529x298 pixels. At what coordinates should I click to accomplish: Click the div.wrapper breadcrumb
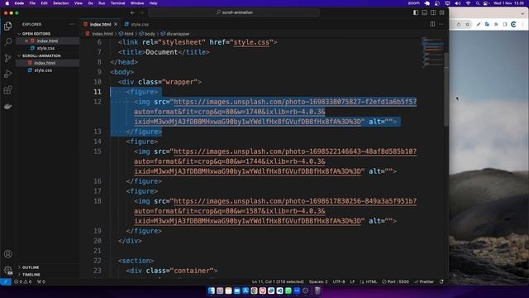[x=175, y=34]
